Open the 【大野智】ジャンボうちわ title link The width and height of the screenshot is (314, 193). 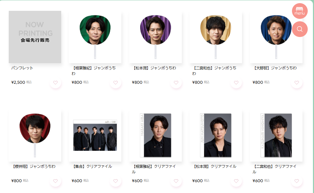(x=274, y=68)
